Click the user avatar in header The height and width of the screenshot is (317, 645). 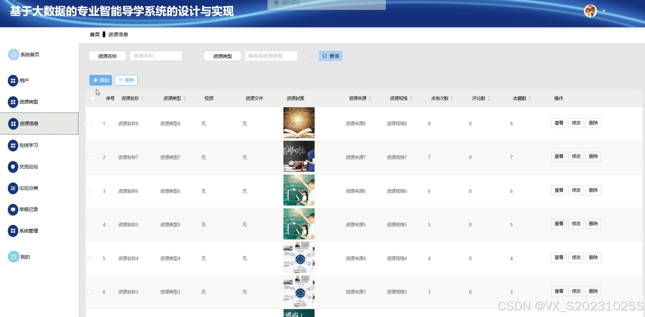pos(590,11)
